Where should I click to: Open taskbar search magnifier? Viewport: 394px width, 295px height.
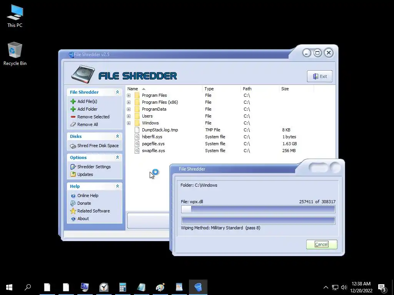tap(28, 287)
